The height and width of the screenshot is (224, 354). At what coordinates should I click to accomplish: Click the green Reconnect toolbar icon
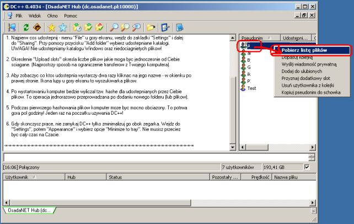(x=26, y=27)
